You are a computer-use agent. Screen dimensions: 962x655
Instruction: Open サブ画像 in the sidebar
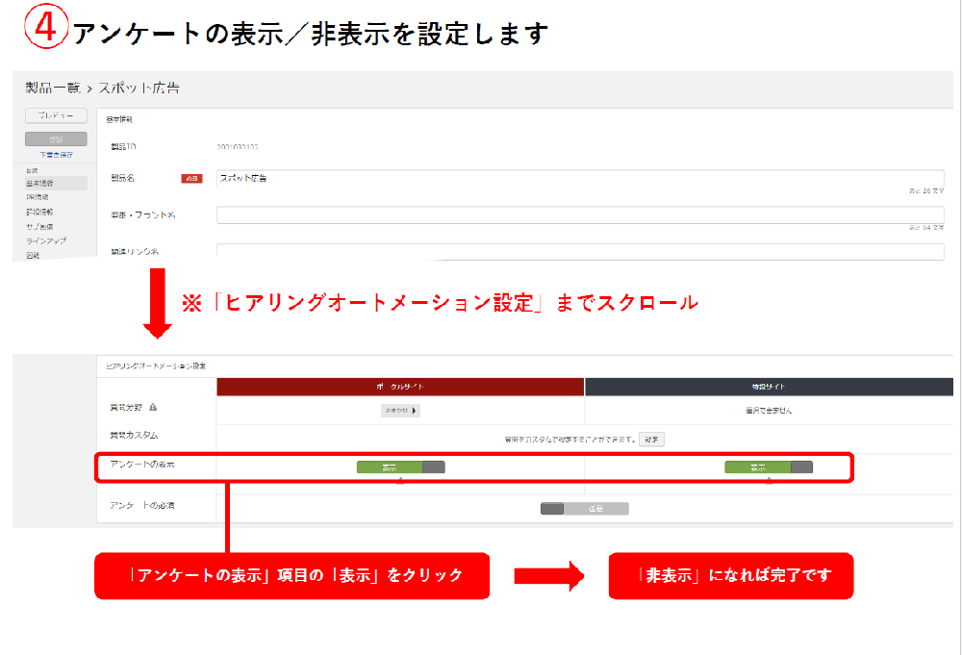coord(39,226)
